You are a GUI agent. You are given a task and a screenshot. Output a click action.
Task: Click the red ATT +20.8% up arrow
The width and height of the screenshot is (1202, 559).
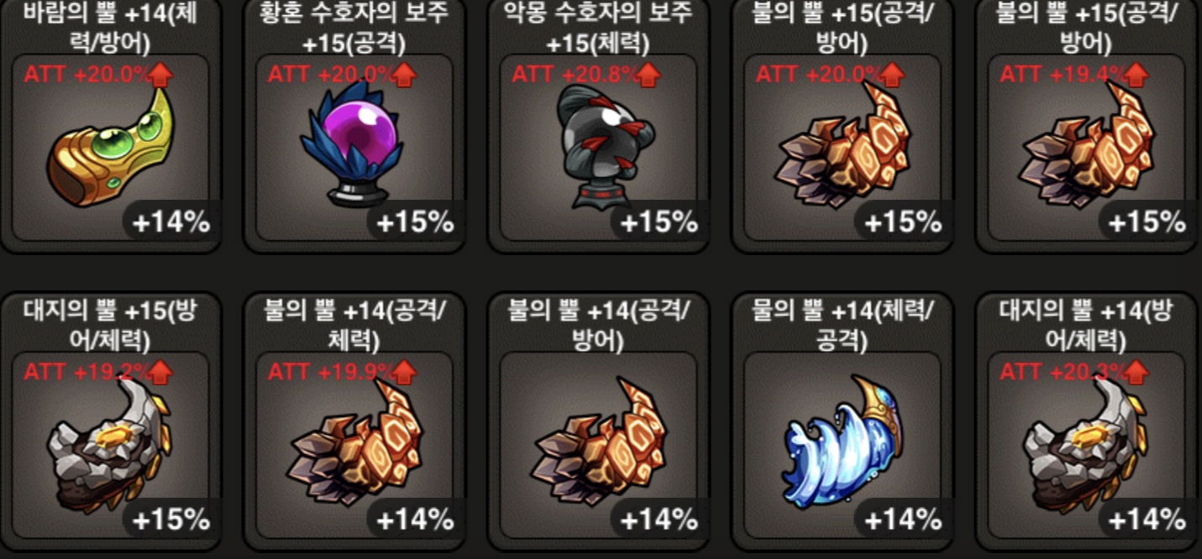(648, 75)
